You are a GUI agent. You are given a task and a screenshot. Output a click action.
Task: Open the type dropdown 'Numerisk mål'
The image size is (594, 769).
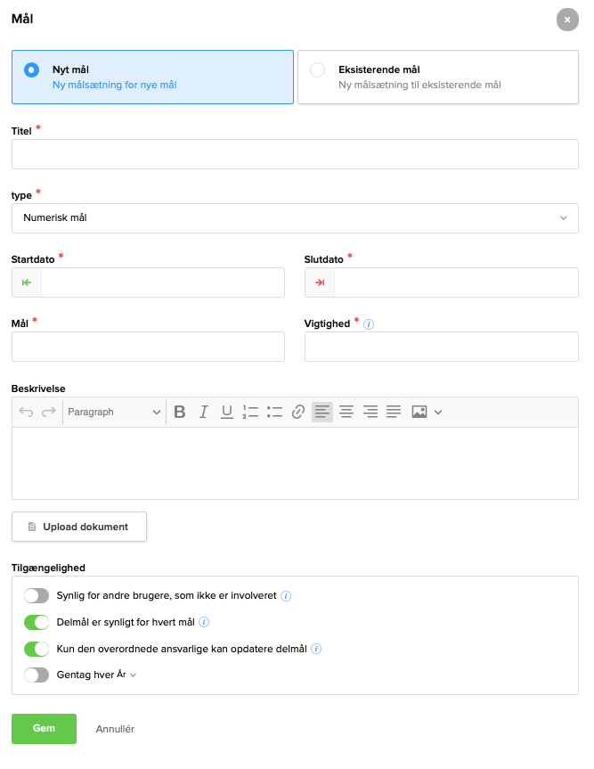click(295, 217)
